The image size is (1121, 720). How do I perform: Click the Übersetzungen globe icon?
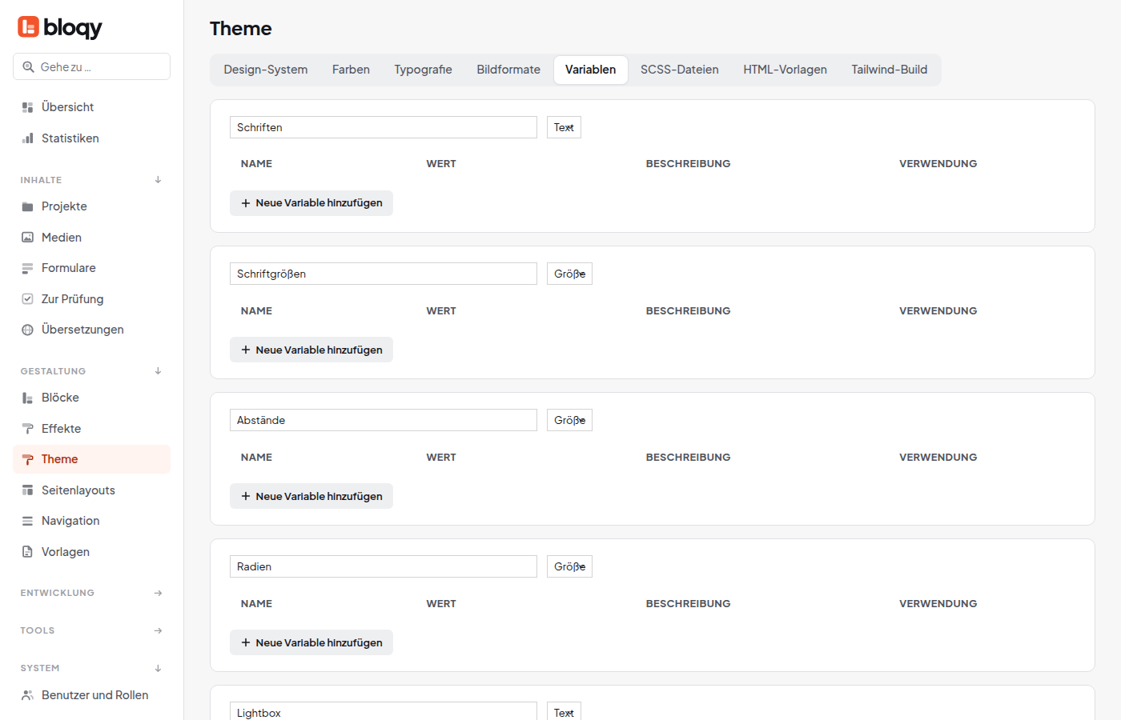click(x=27, y=330)
